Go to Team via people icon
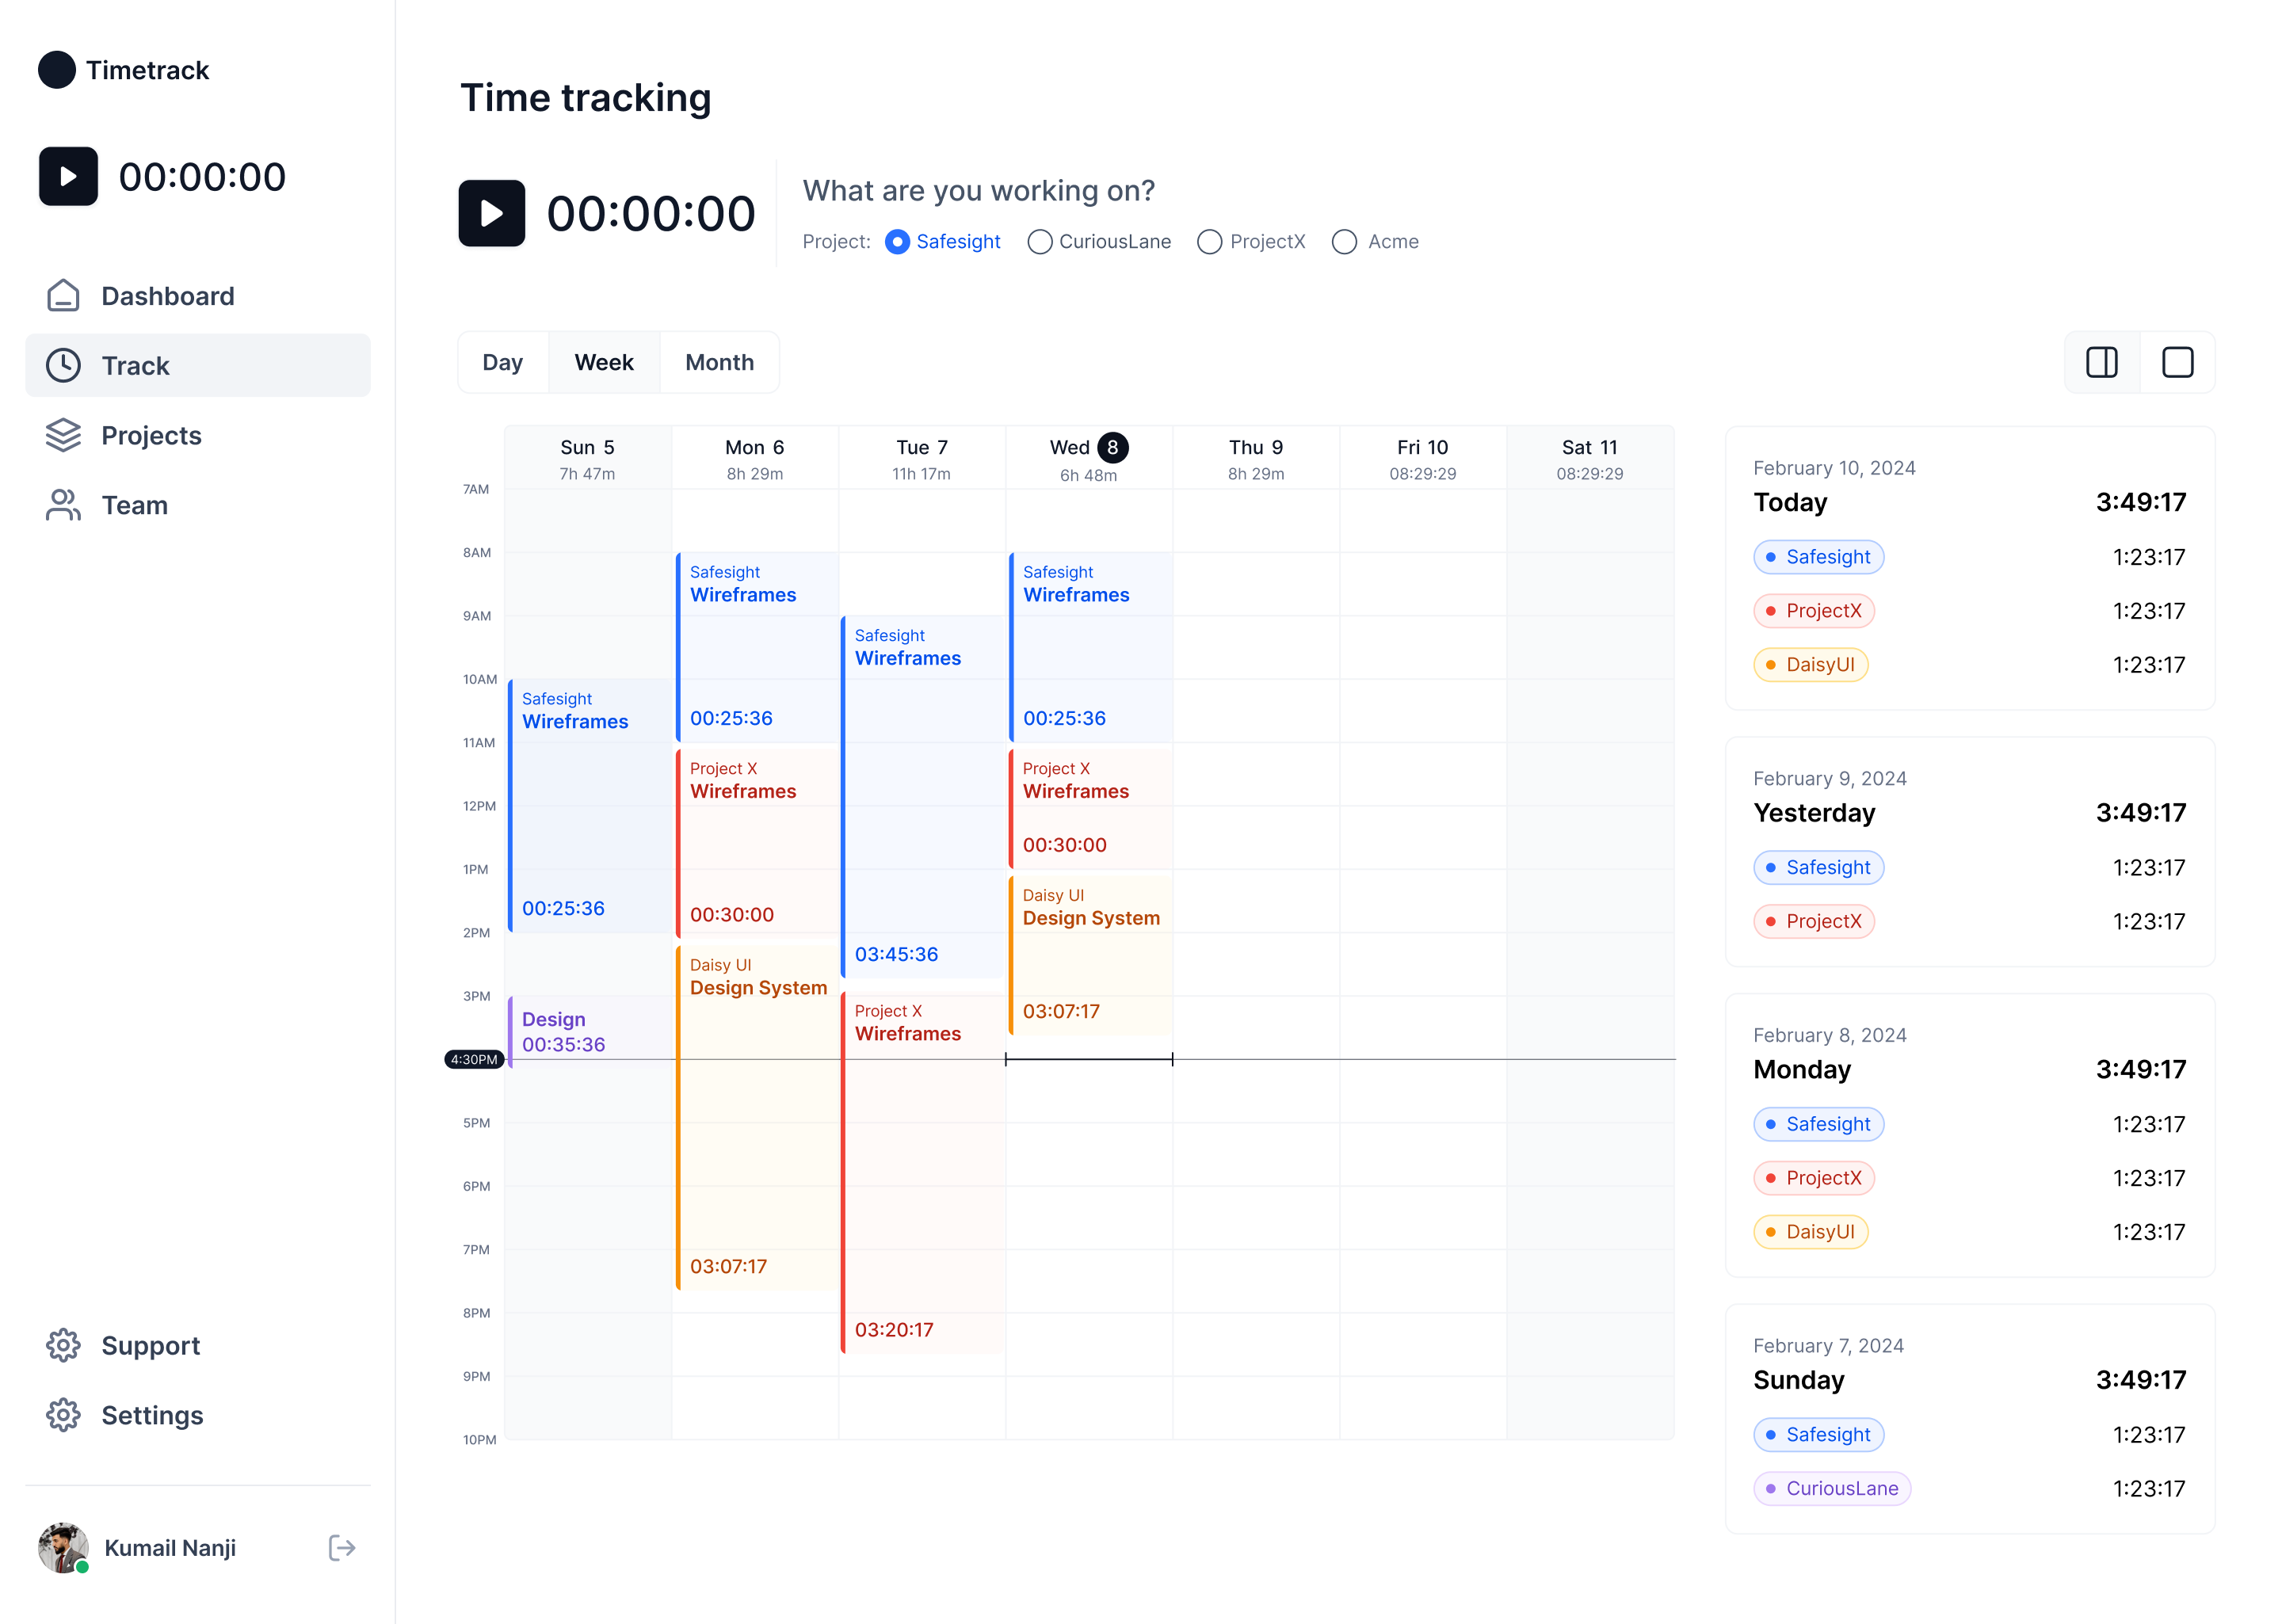This screenshot has width=2282, height=1624. pos(63,505)
